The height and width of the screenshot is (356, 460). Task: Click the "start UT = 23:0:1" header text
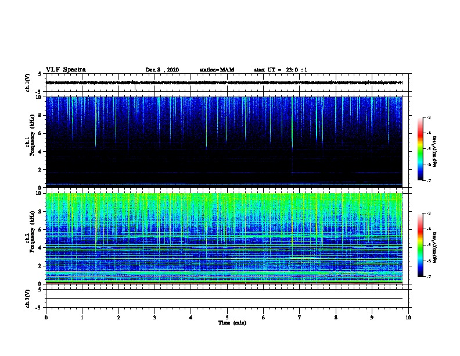(x=281, y=70)
